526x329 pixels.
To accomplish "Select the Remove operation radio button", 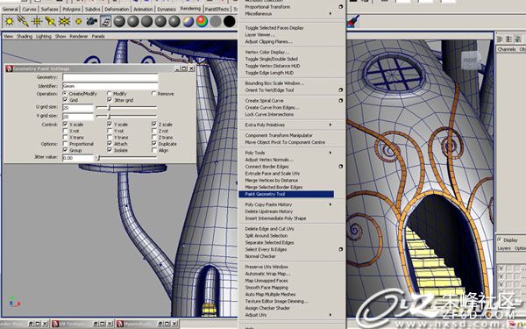I will click(x=153, y=94).
